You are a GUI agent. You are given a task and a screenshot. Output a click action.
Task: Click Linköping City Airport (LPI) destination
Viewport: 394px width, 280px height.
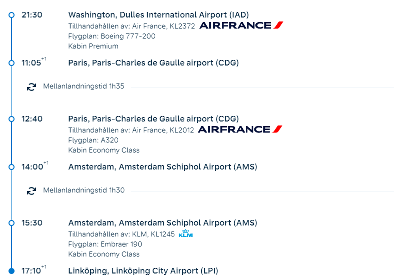click(x=143, y=270)
